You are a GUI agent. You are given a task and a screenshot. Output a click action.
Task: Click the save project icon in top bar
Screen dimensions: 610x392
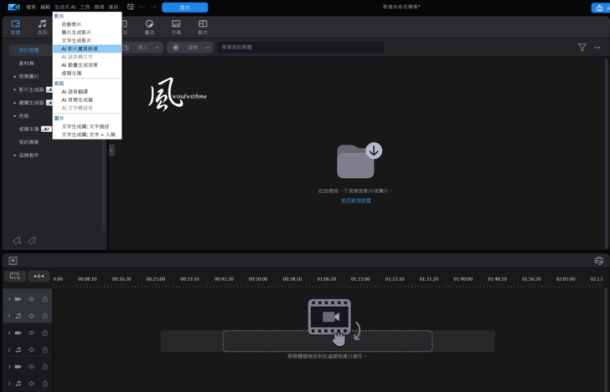pyautogui.click(x=131, y=7)
